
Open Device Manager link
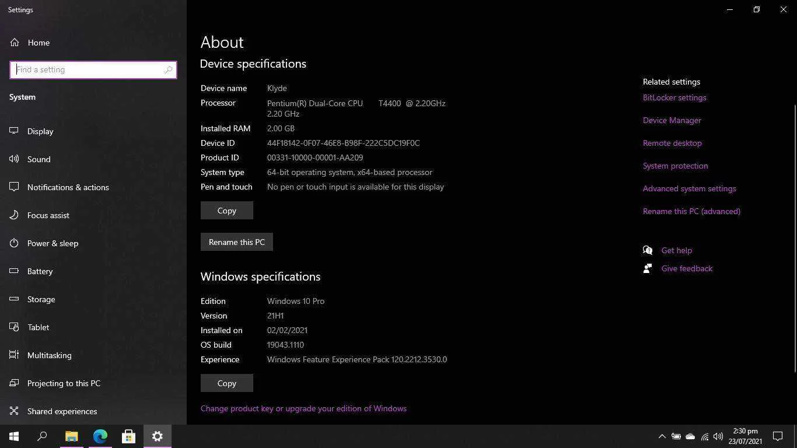pos(672,120)
